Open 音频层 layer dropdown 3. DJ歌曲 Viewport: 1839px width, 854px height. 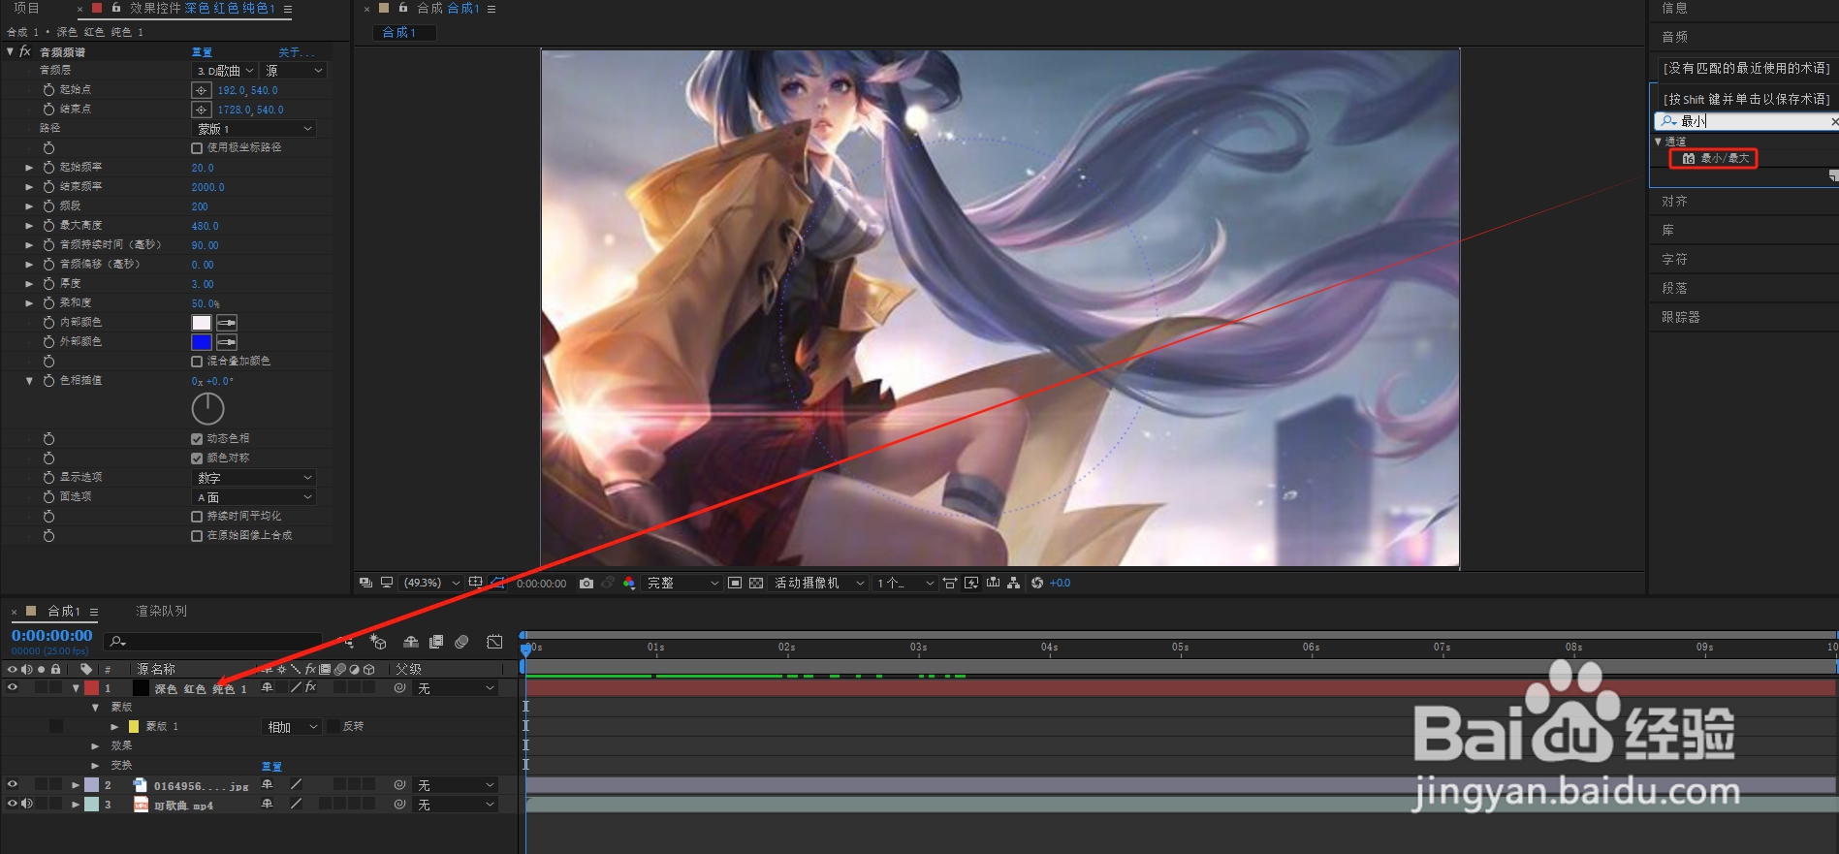coord(225,71)
